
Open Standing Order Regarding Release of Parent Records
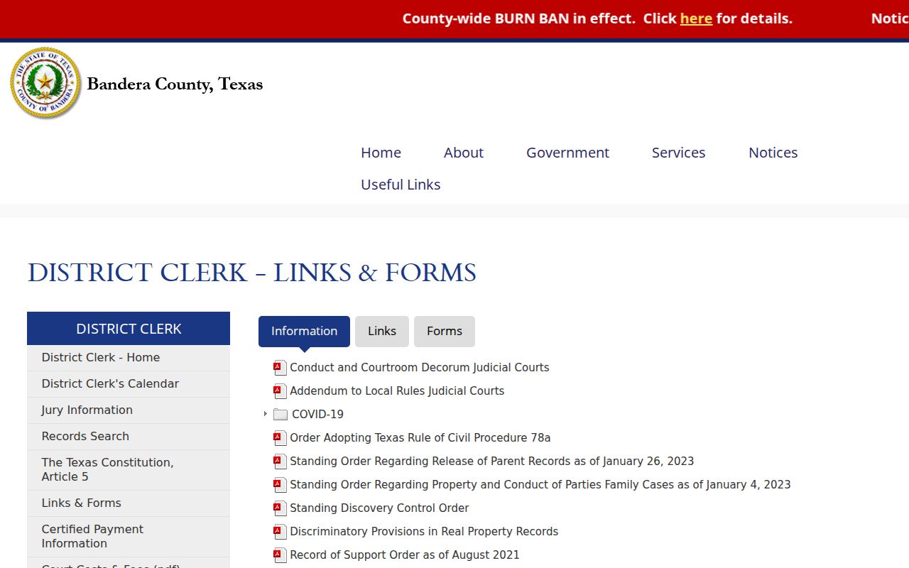point(492,461)
